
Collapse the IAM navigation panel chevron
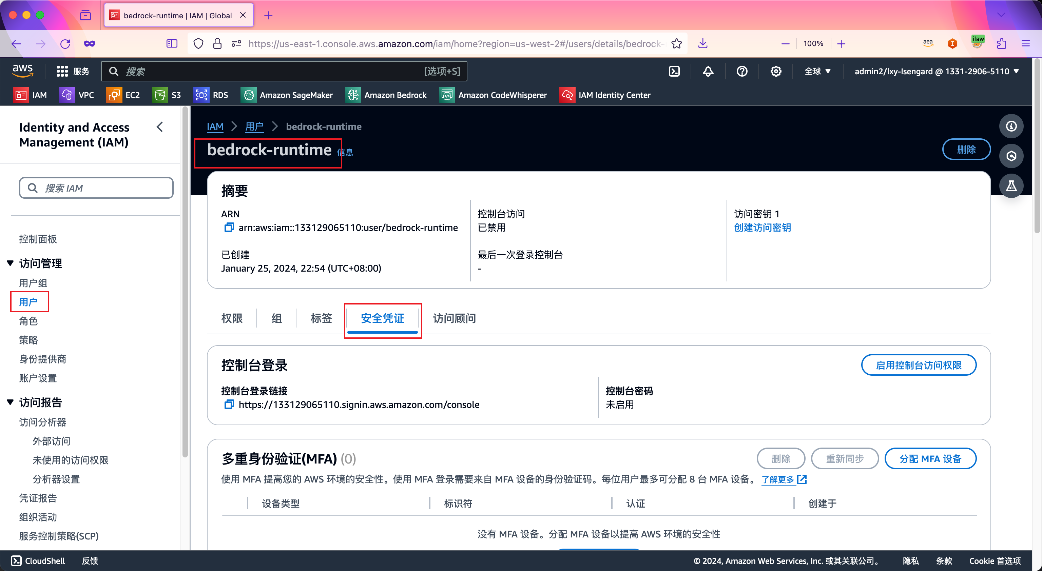click(x=160, y=127)
